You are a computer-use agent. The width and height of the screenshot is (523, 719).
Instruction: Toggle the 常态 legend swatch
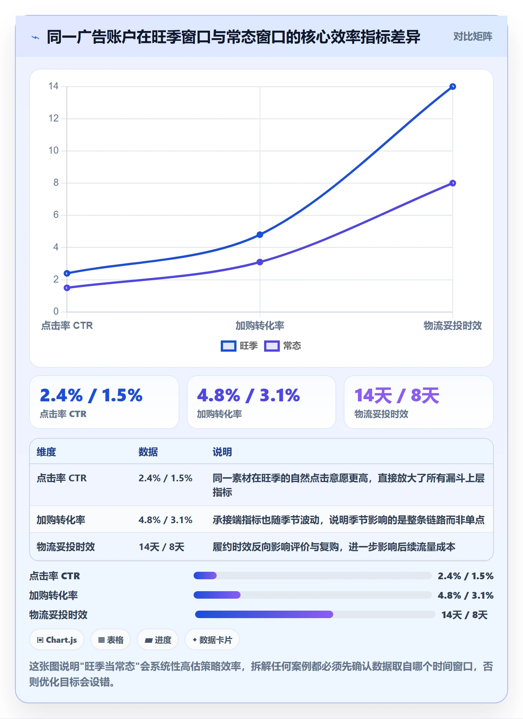(272, 346)
